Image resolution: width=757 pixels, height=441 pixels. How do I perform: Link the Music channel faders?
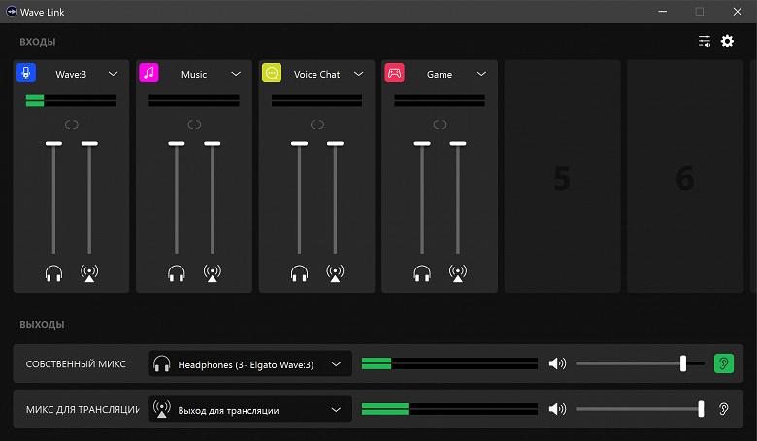point(194,125)
